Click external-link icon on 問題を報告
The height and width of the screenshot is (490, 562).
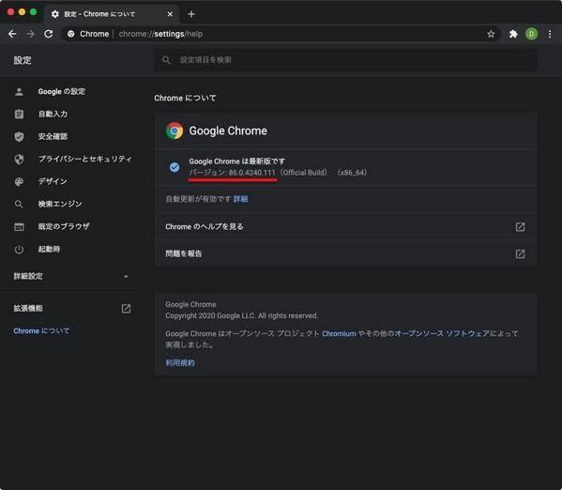(520, 254)
